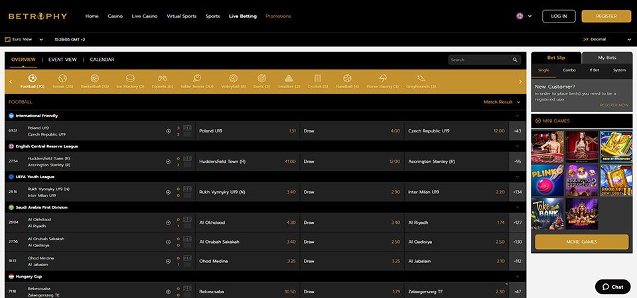Collapse the International Friendly league

517,115
